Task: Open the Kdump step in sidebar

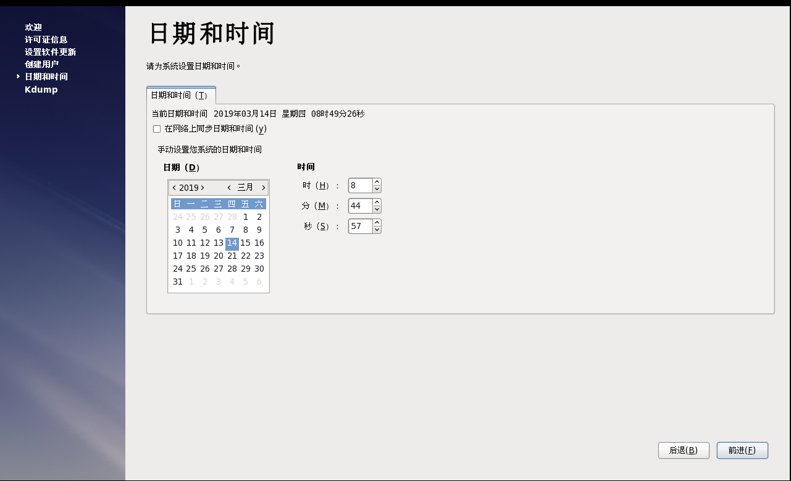Action: pyautogui.click(x=41, y=89)
